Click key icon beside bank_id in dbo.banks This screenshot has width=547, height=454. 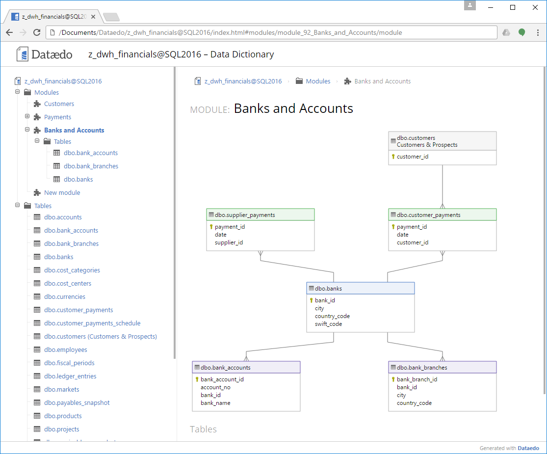(x=311, y=300)
